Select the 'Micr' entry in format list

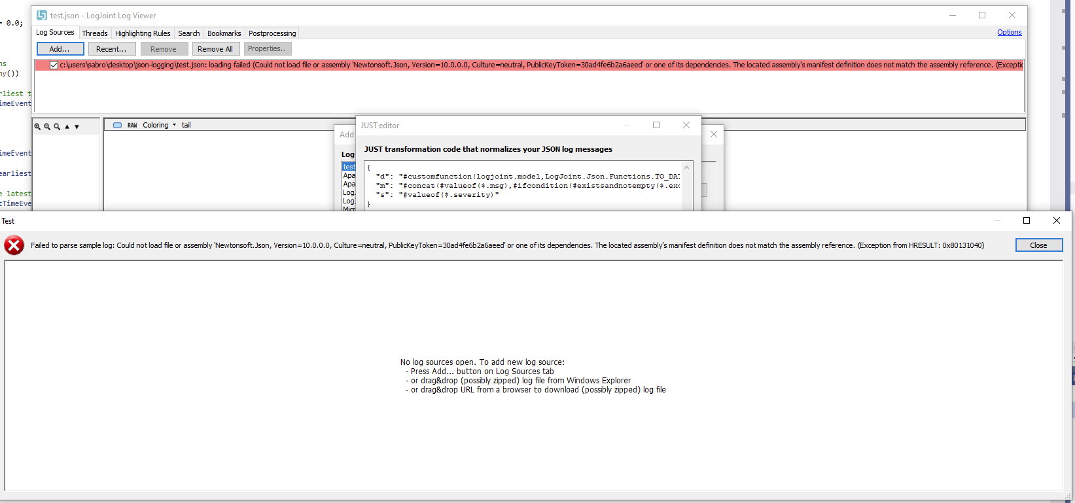(349, 209)
